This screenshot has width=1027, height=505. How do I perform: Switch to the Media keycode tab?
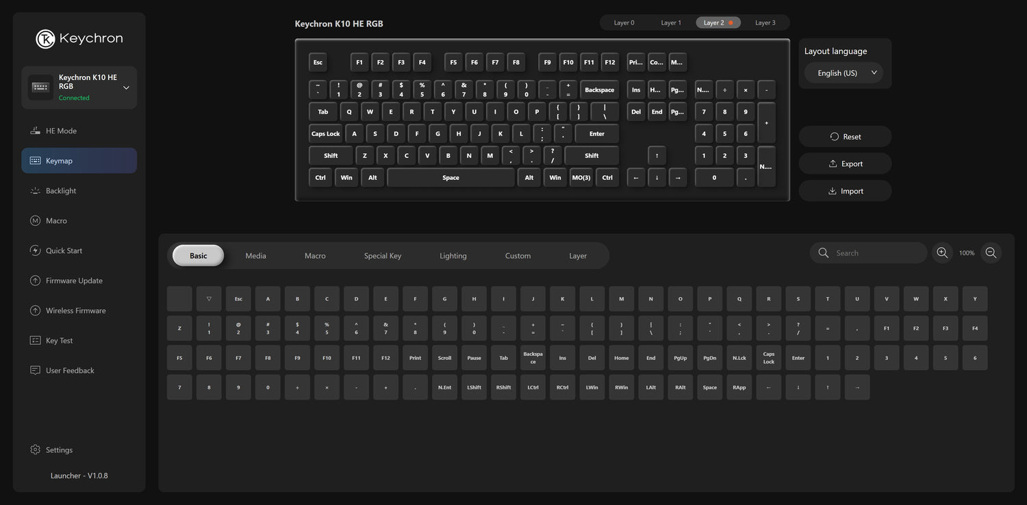(255, 256)
